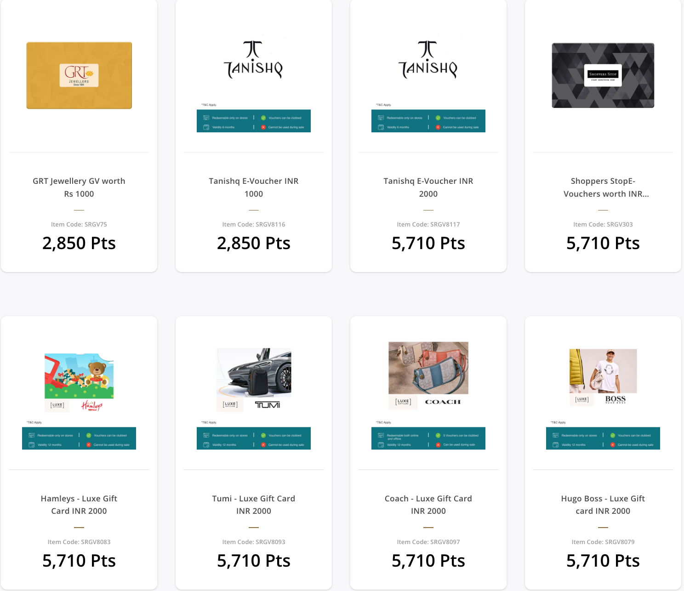The height and width of the screenshot is (591, 684).
Task: Open the Tanishq E-Voucher INR 1000 title
Action: [x=254, y=187]
